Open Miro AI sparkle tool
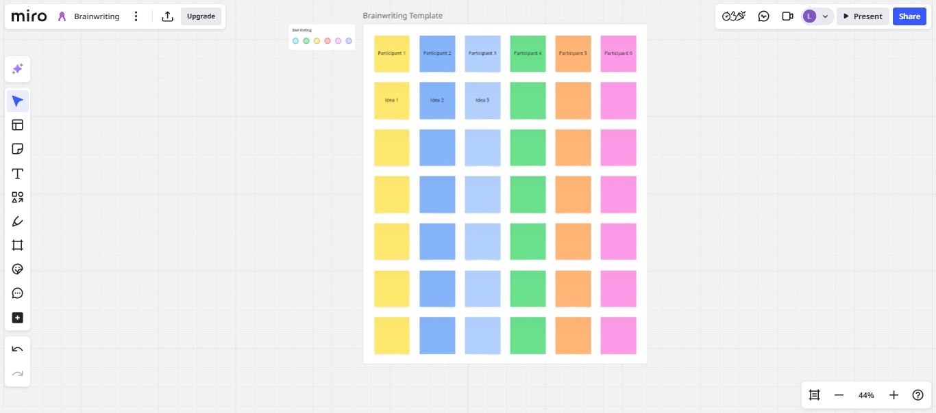Image resolution: width=936 pixels, height=413 pixels. pos(18,69)
